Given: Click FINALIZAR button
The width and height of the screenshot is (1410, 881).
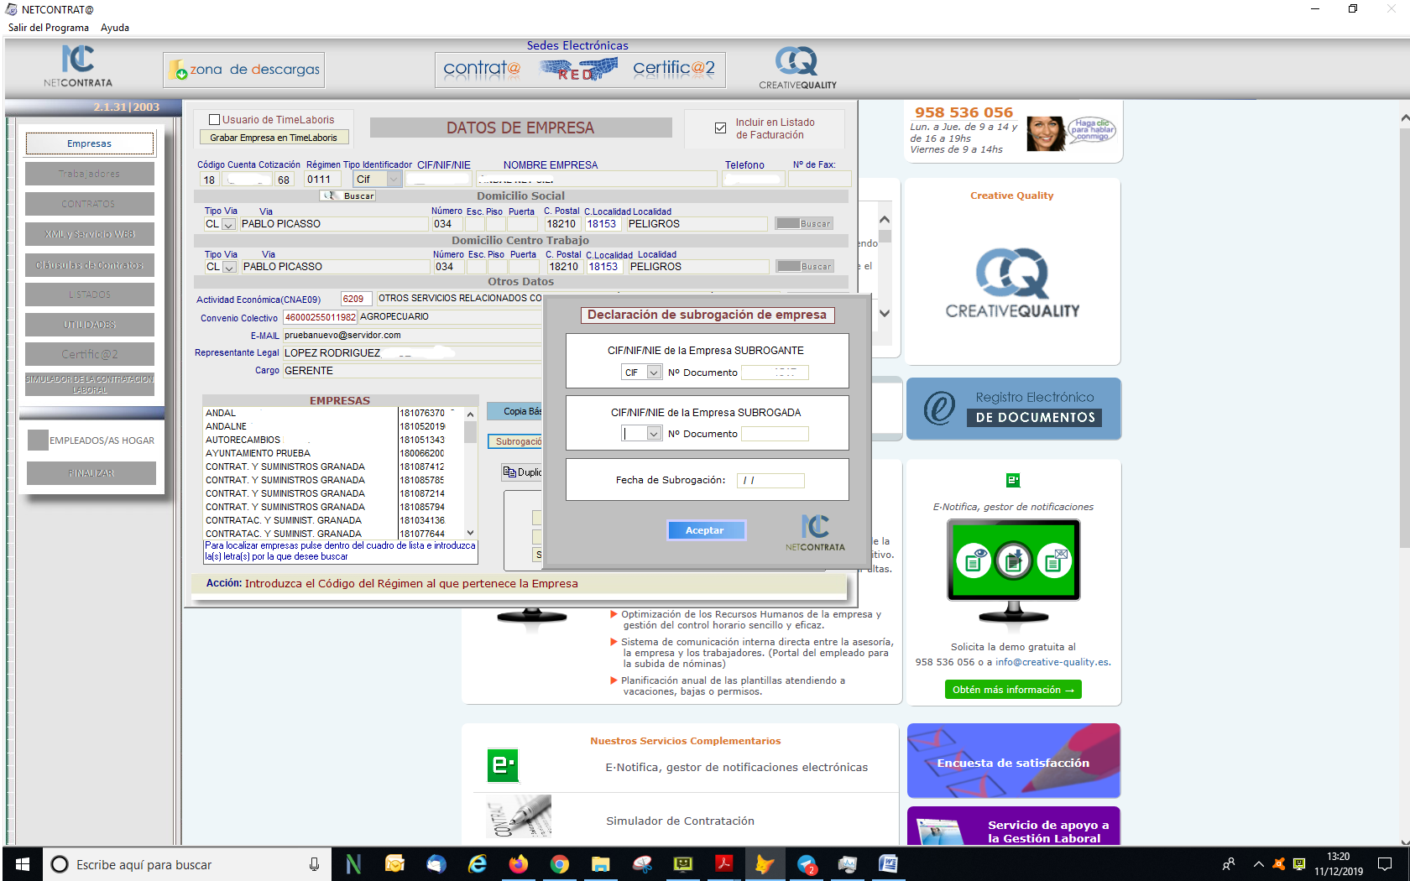Looking at the screenshot, I should (91, 473).
